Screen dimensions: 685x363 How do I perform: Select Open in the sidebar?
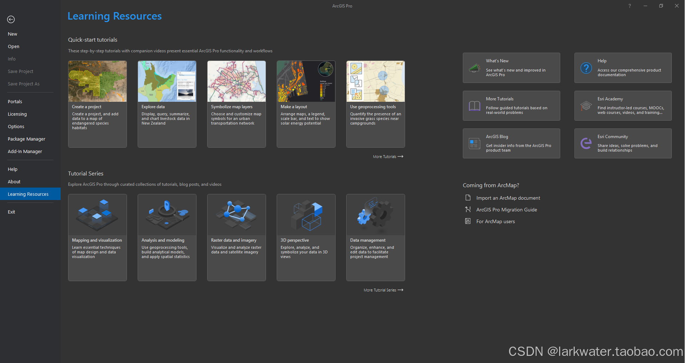[30, 47]
